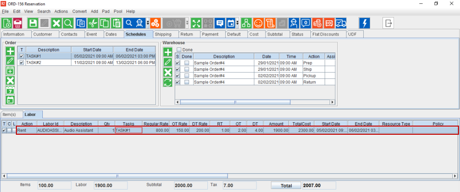Click the Tasks cell showing TASK#1
460x192 pixels.
pyautogui.click(x=129, y=130)
